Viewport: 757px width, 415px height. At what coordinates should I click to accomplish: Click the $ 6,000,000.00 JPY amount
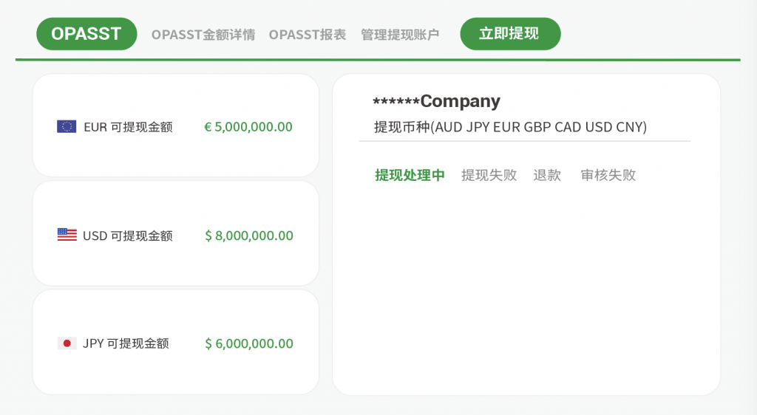[248, 343]
